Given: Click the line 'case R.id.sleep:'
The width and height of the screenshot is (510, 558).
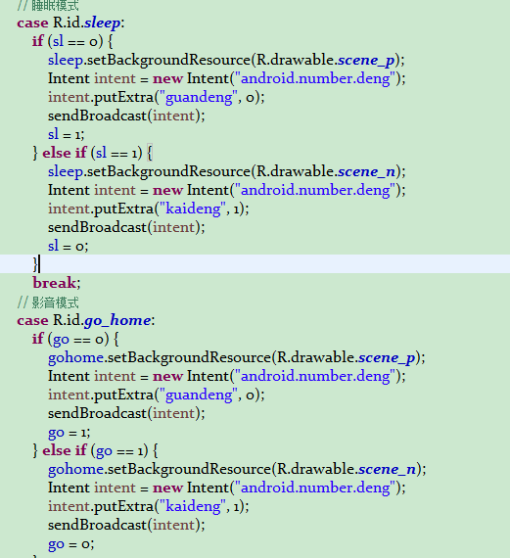Looking at the screenshot, I should click(x=70, y=23).
